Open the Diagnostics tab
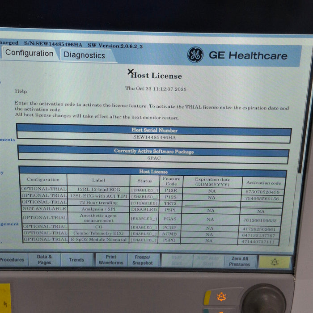This screenshot has height=313, width=313. (85, 55)
